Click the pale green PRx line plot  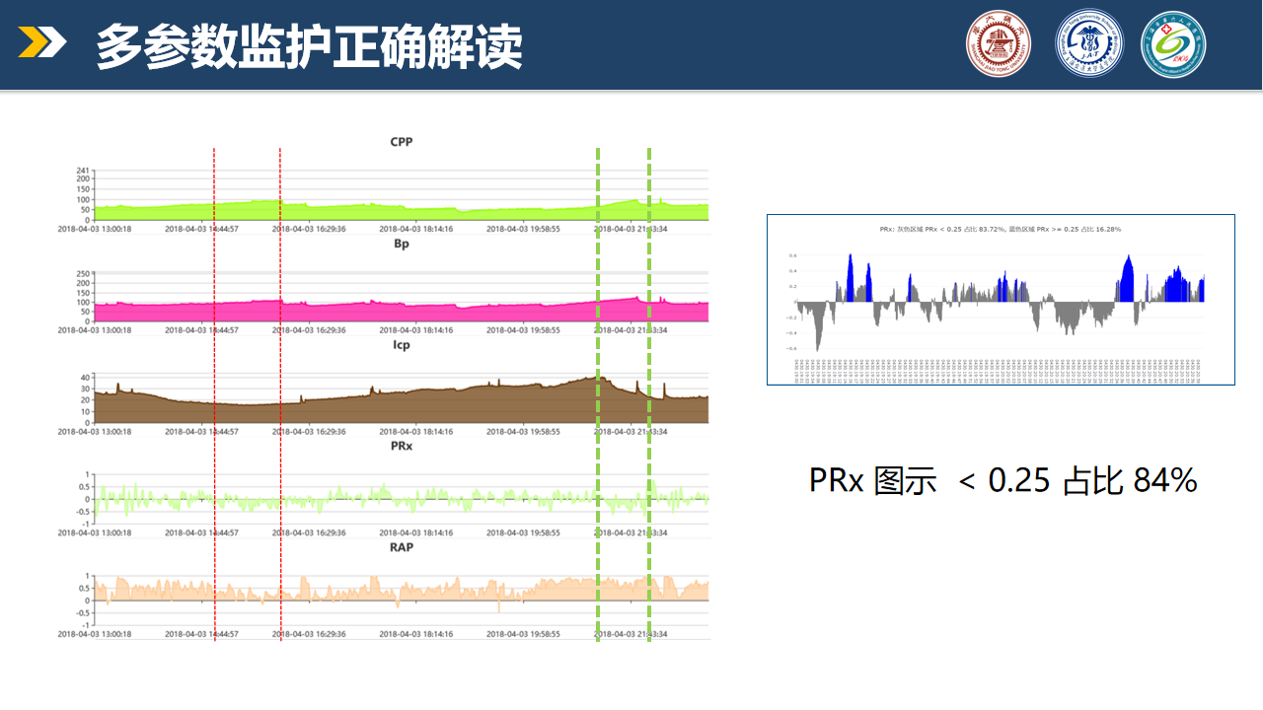tap(395, 499)
